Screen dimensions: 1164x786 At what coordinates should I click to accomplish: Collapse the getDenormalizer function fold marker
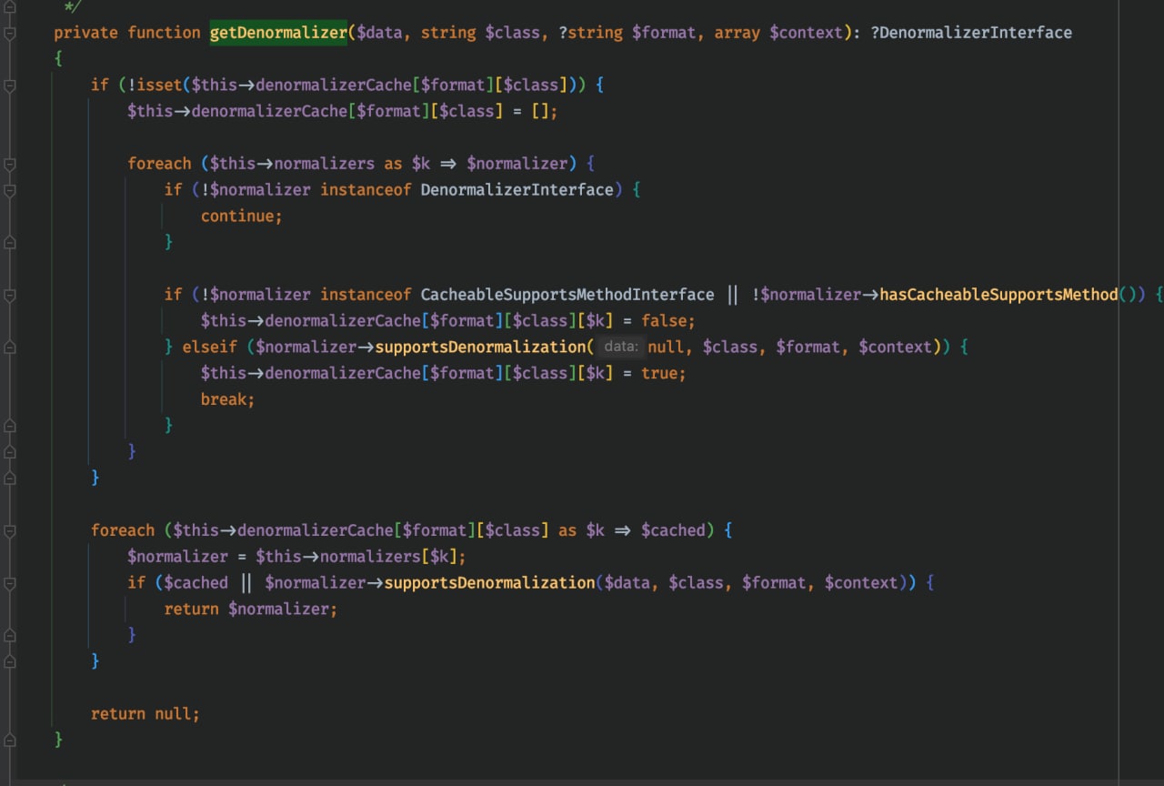pos(10,33)
